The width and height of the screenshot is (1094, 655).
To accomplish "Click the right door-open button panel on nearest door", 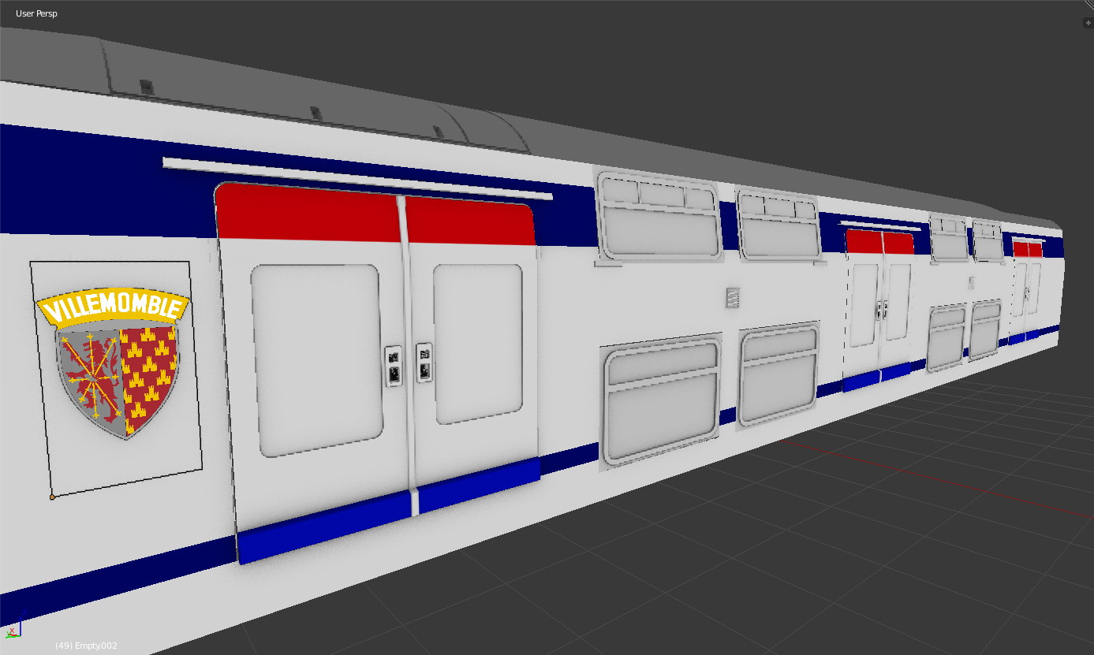I will [424, 362].
